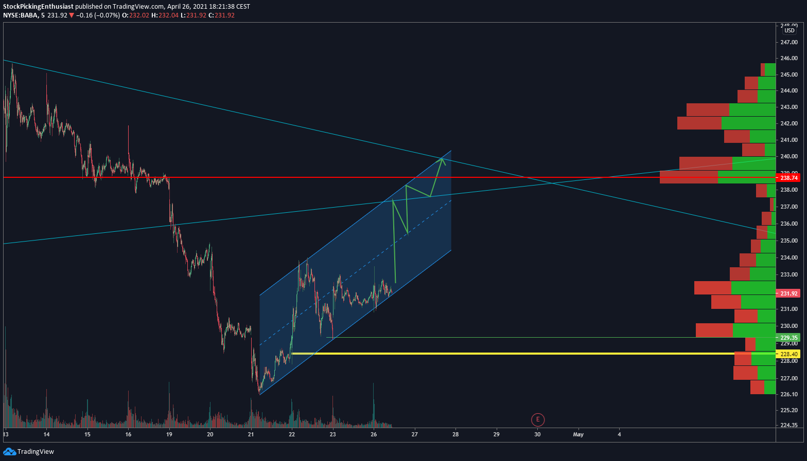Click the TradingView cloud logo
This screenshot has height=461, width=807.
tap(9, 451)
